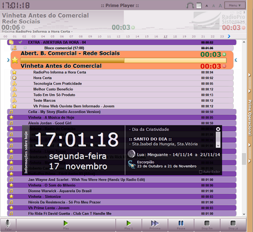This screenshot has width=253, height=232.
Task: Select Jan Wayne And Scarlet - Wish You Were Here
Action: pos(122,180)
